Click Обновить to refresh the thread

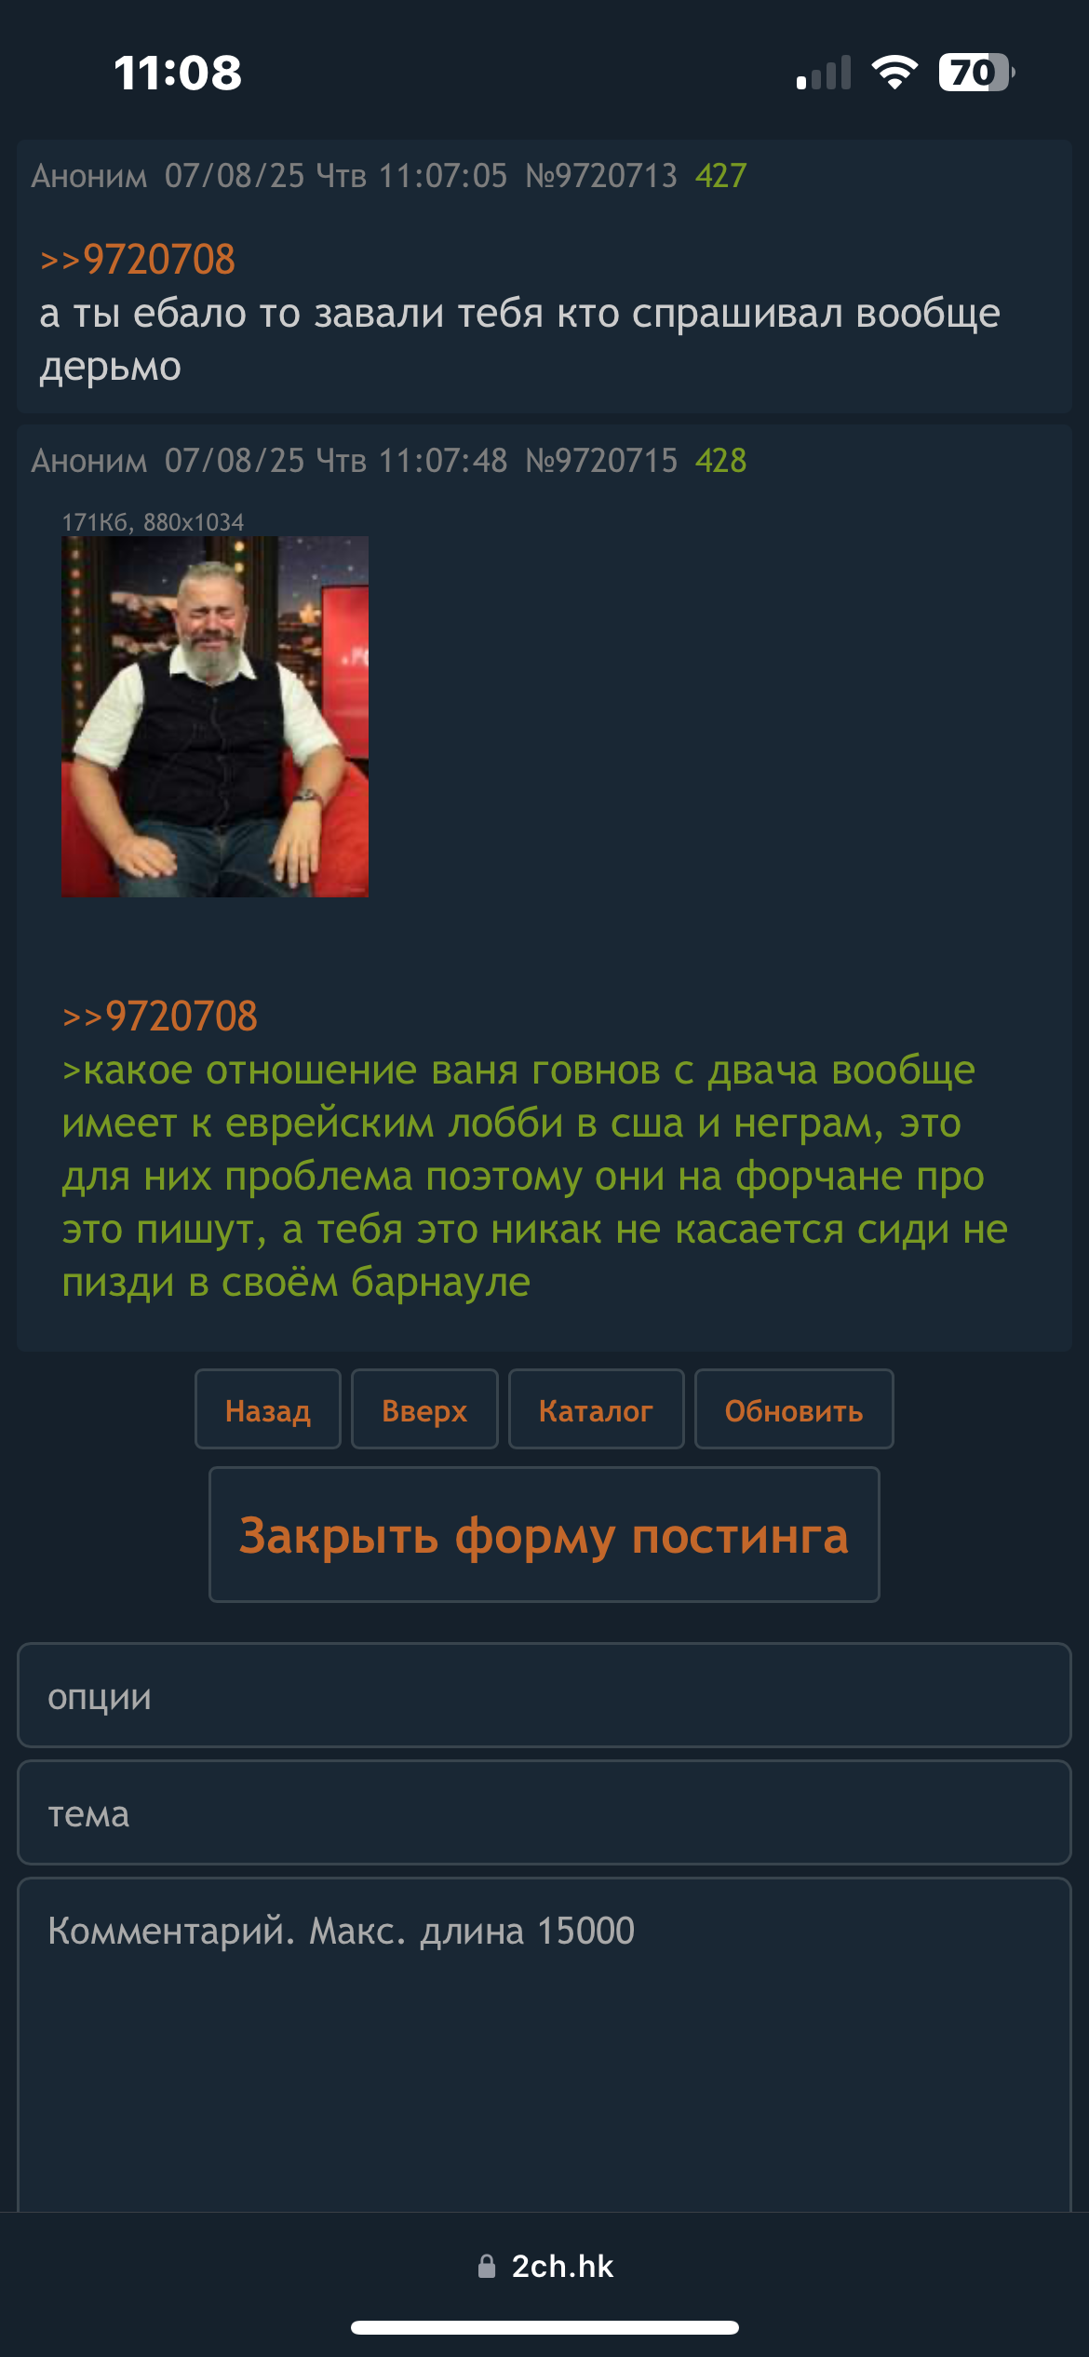(x=794, y=1409)
